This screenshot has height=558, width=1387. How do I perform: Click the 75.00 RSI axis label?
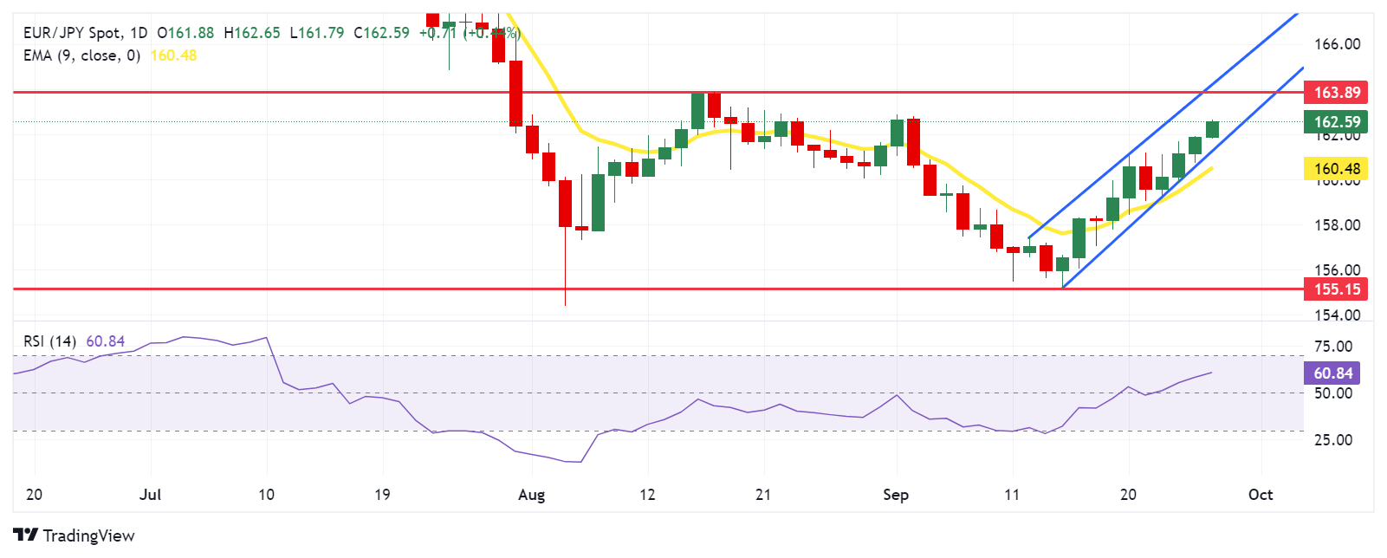point(1333,347)
